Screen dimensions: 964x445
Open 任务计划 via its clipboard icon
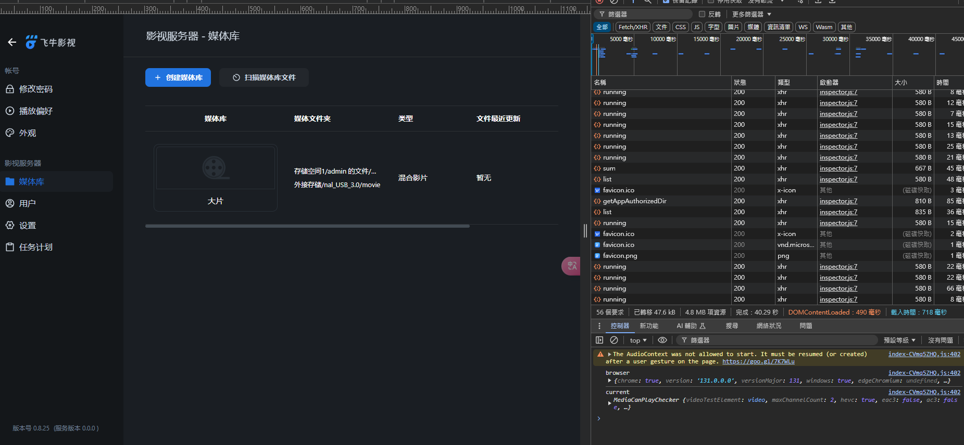(10, 247)
